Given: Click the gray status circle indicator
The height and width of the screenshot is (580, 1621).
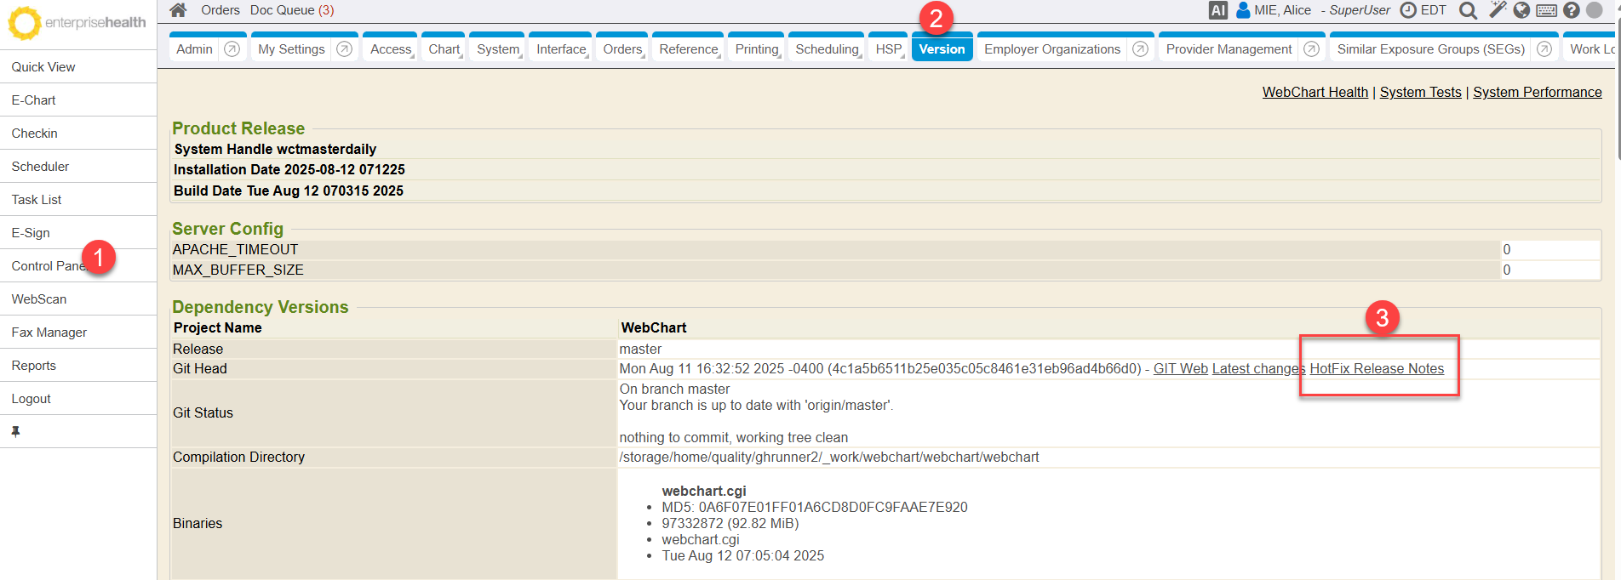Looking at the screenshot, I should (1595, 10).
